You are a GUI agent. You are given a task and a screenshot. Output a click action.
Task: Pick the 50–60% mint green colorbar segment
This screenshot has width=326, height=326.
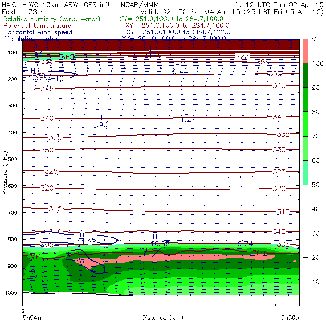[x=305, y=173]
